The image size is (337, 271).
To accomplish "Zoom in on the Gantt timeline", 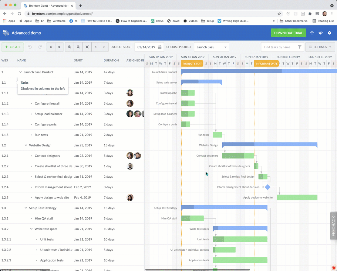I will [69, 47].
